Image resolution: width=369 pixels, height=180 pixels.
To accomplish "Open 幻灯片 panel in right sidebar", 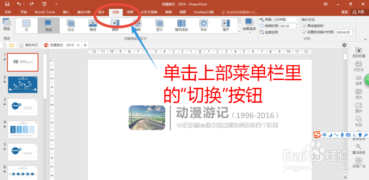I will click(x=359, y=66).
